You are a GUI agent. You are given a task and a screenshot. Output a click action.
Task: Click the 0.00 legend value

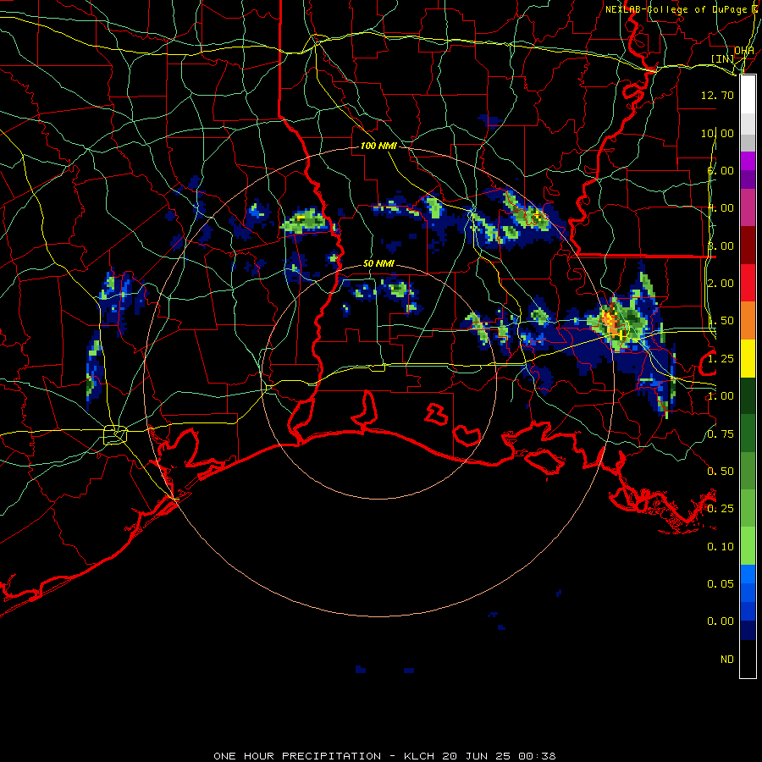pos(721,621)
